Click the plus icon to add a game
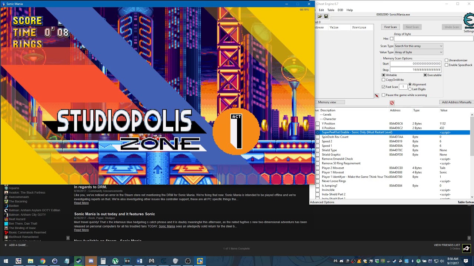This screenshot has height=266, width=474. [6, 245]
